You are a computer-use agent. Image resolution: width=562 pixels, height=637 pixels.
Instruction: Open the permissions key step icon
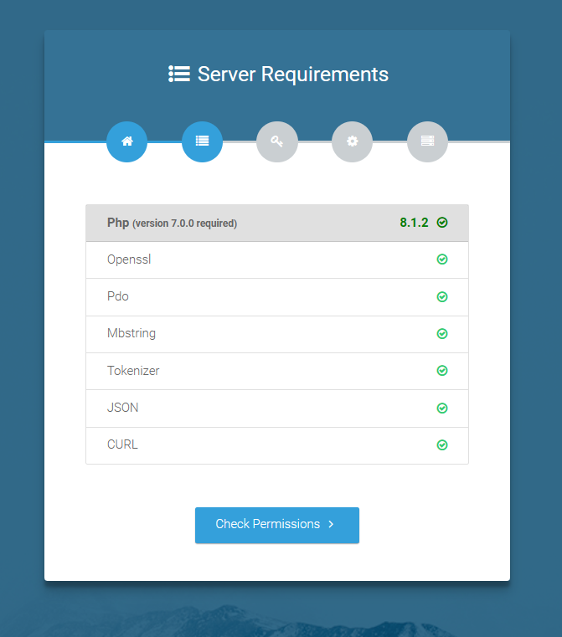click(276, 141)
